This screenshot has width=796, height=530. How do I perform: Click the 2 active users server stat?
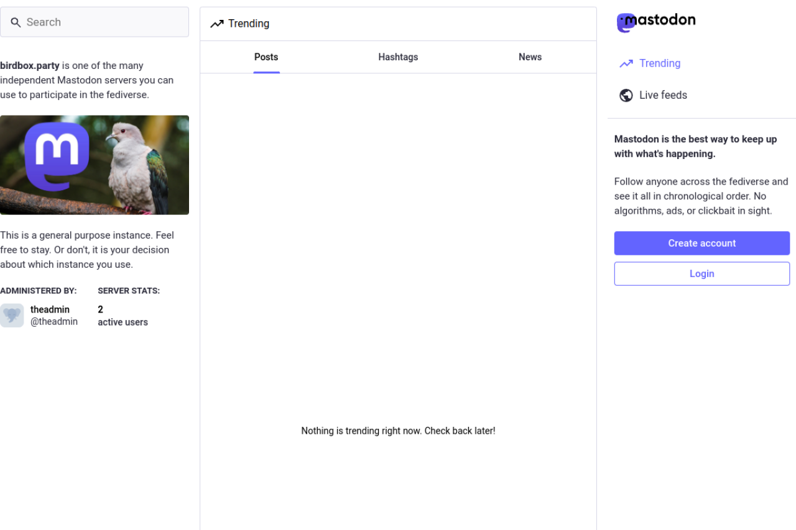123,316
